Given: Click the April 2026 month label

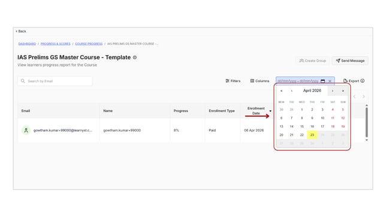Looking at the screenshot, I should pyautogui.click(x=312, y=91).
